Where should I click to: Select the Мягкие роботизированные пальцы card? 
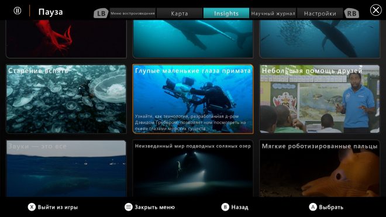tap(319, 168)
